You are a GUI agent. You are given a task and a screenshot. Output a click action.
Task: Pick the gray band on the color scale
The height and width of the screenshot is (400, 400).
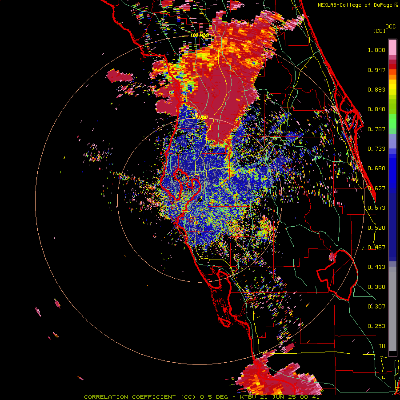pos(392,309)
